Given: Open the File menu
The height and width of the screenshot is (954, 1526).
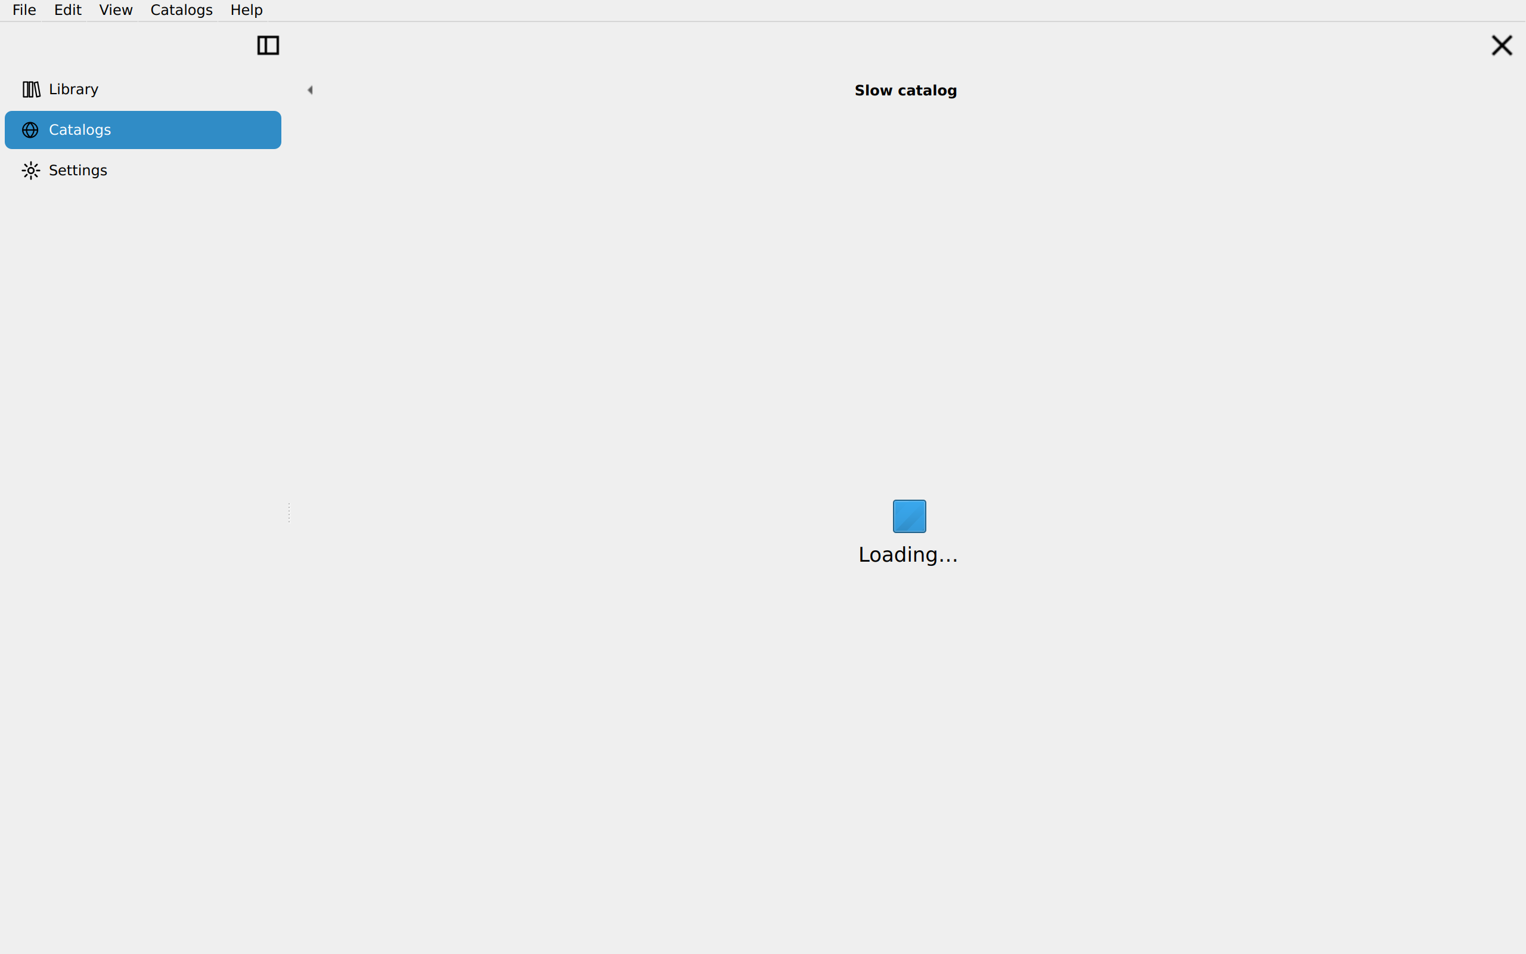Looking at the screenshot, I should pyautogui.click(x=24, y=10).
